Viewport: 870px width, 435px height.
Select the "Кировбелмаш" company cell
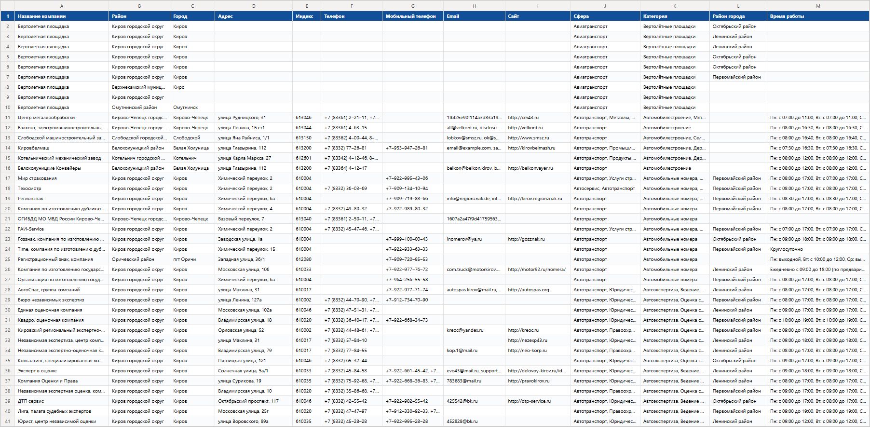point(62,148)
